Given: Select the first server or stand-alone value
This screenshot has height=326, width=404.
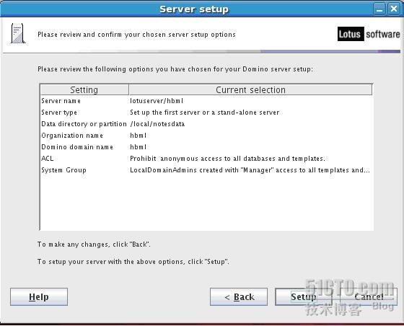Looking at the screenshot, I should 205,113.
